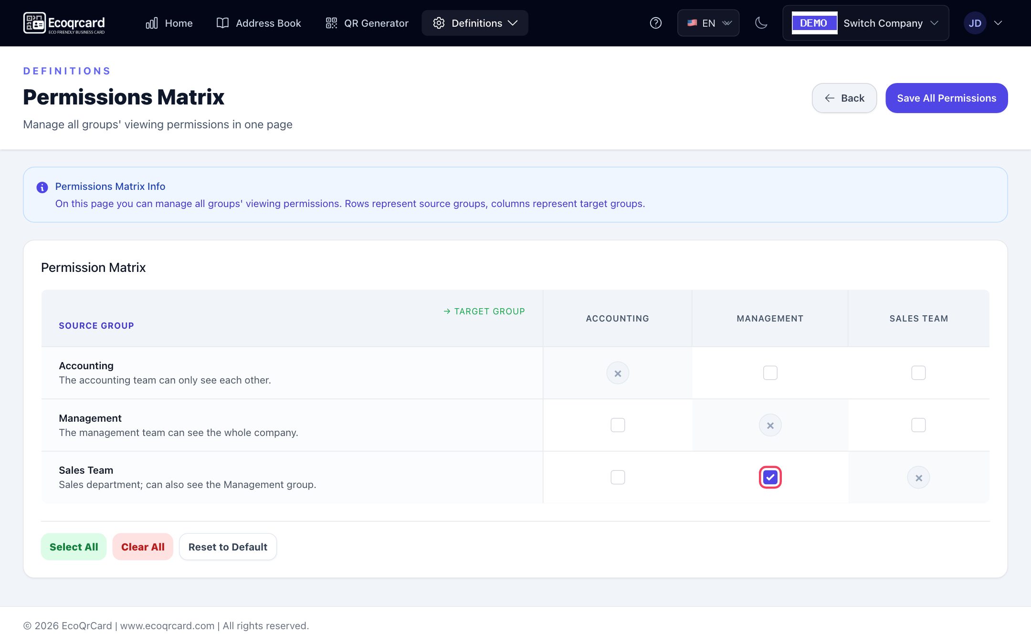Click the disabled X in the Sales Team-to-Sales Team cell
1031x644 pixels.
click(x=918, y=478)
